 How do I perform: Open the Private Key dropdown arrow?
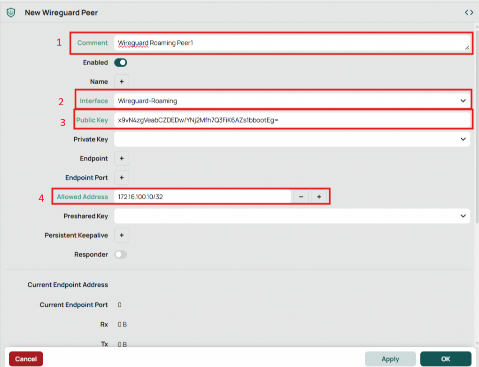(x=463, y=140)
